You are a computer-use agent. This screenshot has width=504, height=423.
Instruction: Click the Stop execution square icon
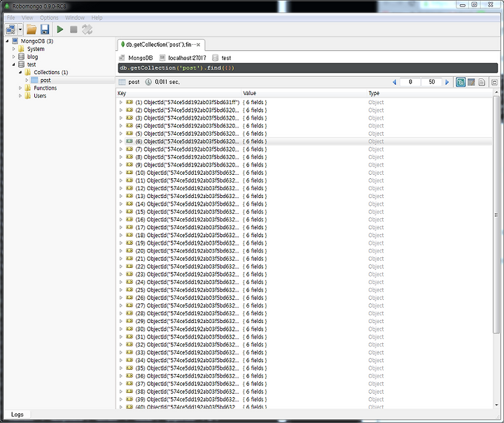click(x=73, y=29)
